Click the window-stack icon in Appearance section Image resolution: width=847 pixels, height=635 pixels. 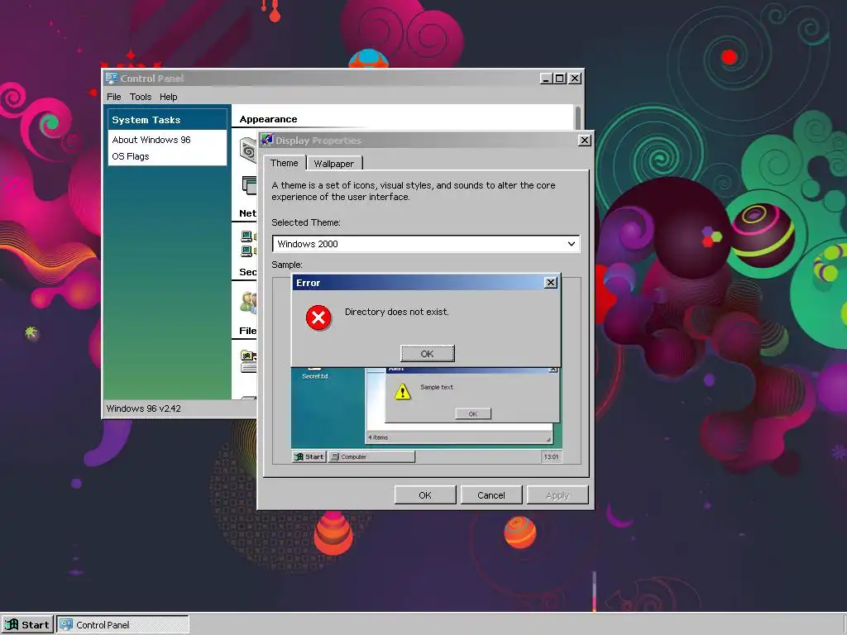coord(249,185)
